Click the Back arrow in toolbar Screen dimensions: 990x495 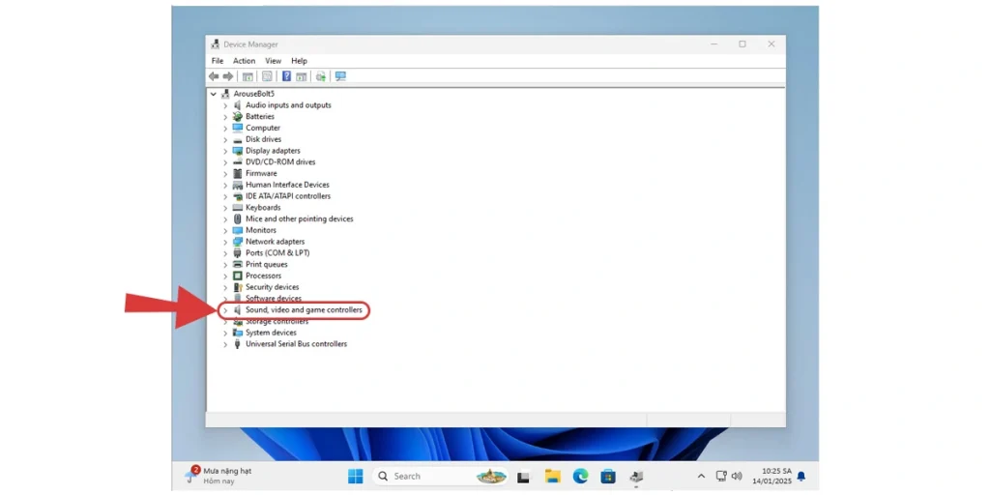(x=214, y=76)
